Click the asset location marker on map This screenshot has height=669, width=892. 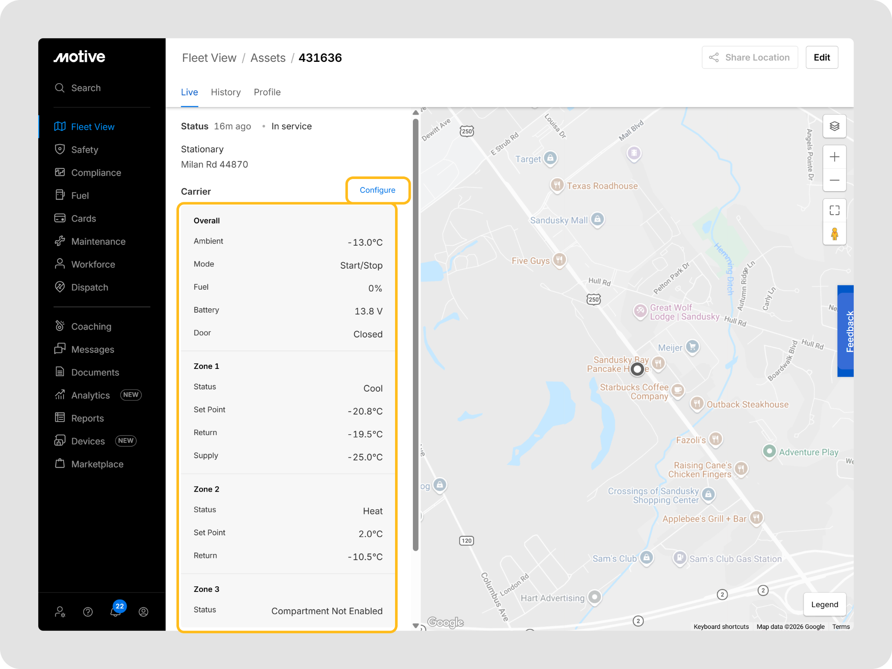[x=637, y=369]
